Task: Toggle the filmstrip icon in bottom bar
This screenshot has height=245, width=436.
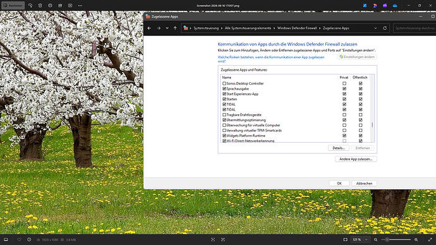Action: pos(6,239)
